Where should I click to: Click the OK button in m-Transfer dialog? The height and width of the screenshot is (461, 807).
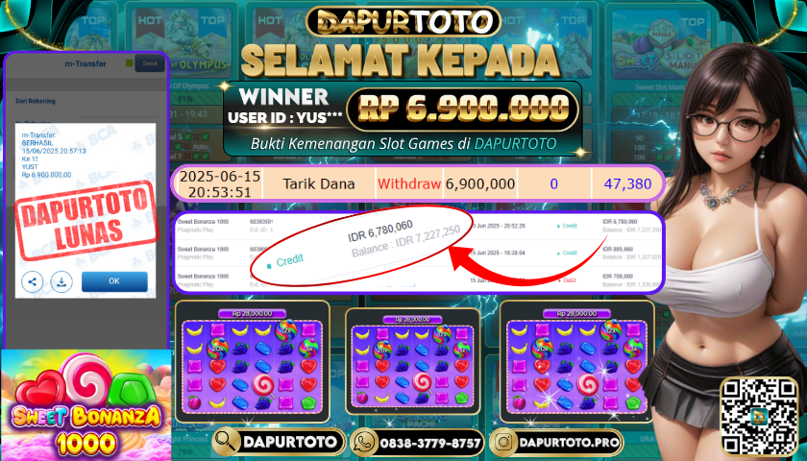coord(114,281)
